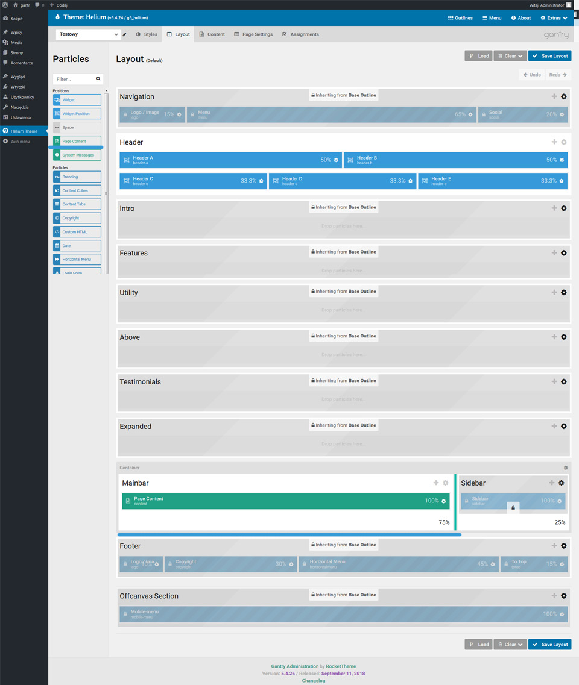Collapse WordPress menu via Zwiń menu
Image resolution: width=579 pixels, height=685 pixels.
point(24,141)
